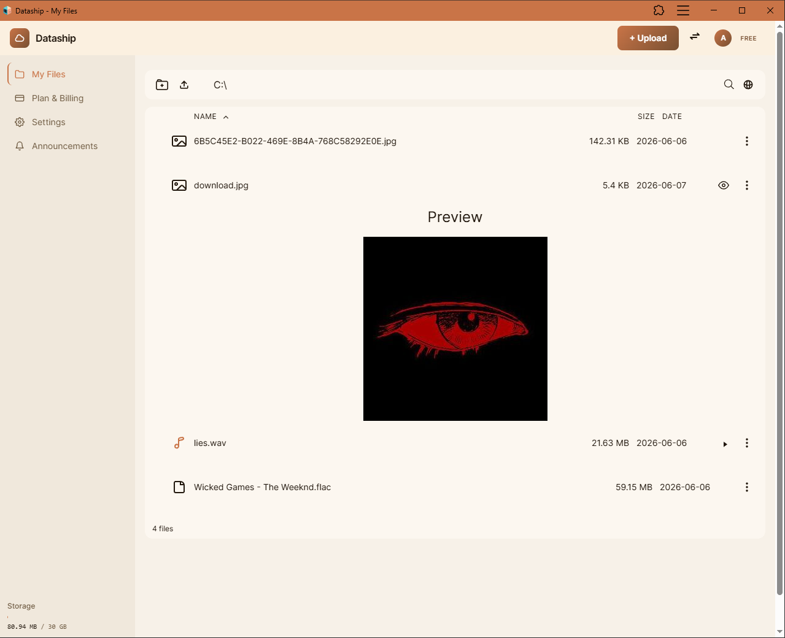Click the music note icon of lies.wav
The image size is (785, 638).
tap(179, 443)
